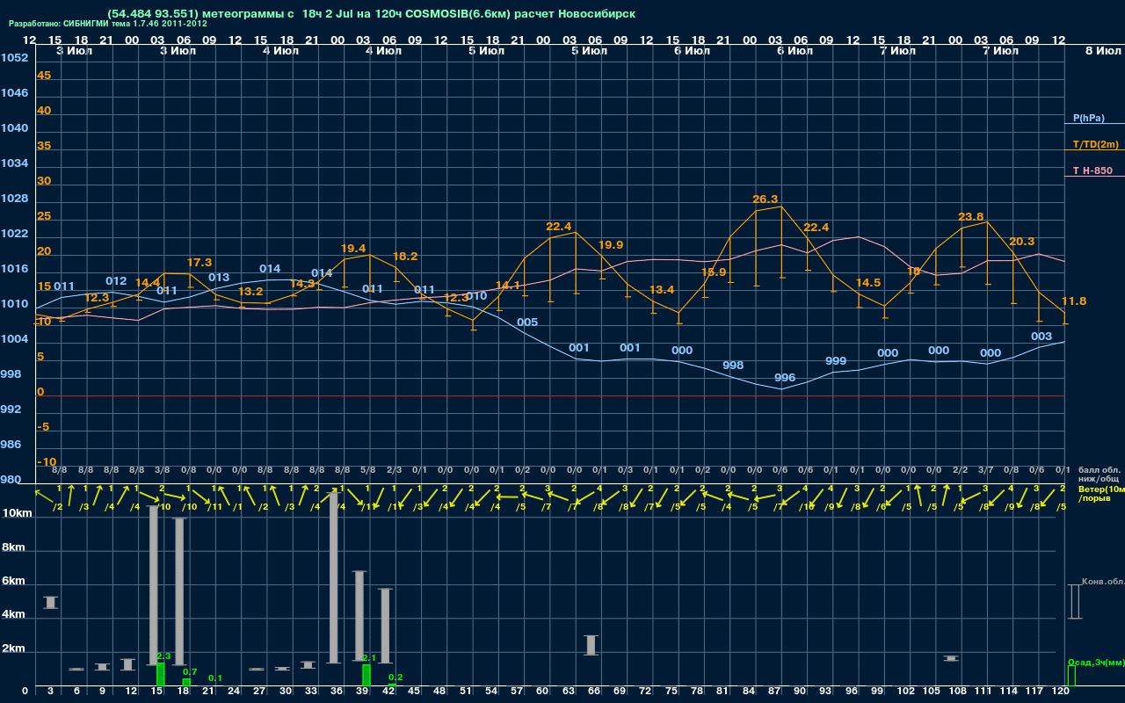The height and width of the screenshot is (703, 1125).
Task: Click the gray cloud bar above hour 42
Action: pos(385,626)
